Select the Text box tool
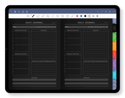Viewport: 125px width, 98px height. [67, 16]
